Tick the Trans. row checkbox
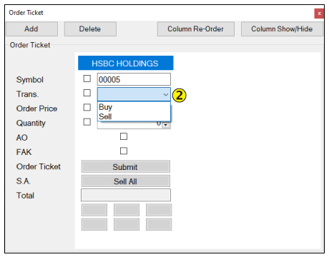Image resolution: width=329 pixels, height=257 pixels. tap(87, 93)
